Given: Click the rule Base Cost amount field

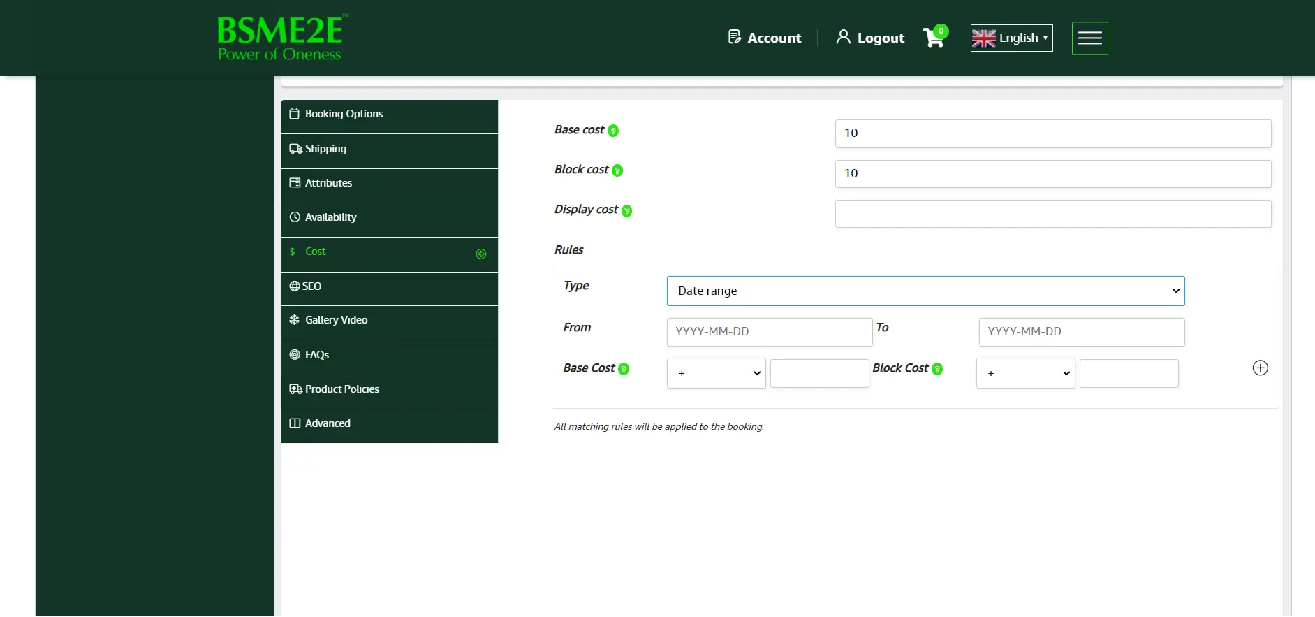Looking at the screenshot, I should (820, 373).
